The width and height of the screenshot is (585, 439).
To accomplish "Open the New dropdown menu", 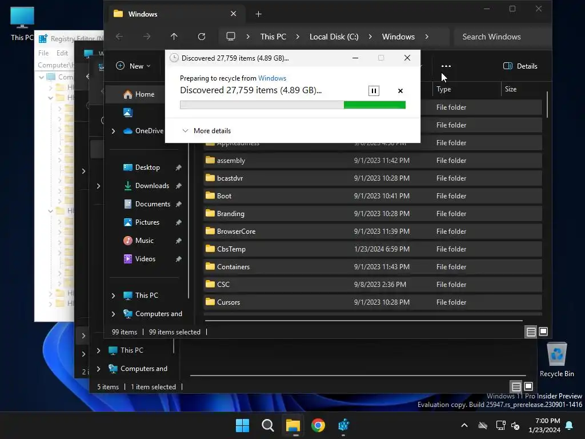I will tap(133, 66).
